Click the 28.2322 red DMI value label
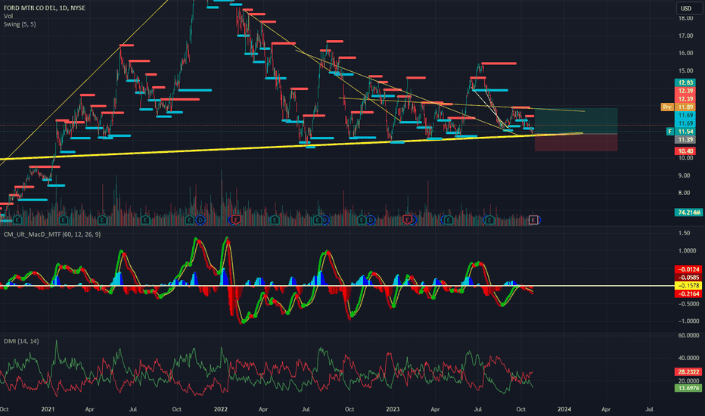Image resolution: width=705 pixels, height=416 pixels. 688,371
